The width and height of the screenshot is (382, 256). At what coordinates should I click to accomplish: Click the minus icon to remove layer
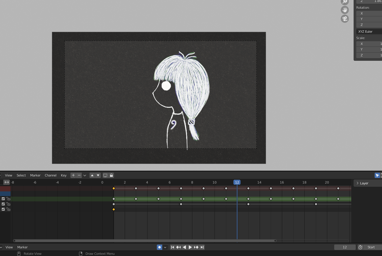point(79,175)
